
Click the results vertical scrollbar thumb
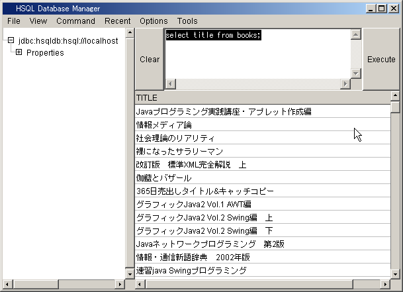(x=395, y=107)
